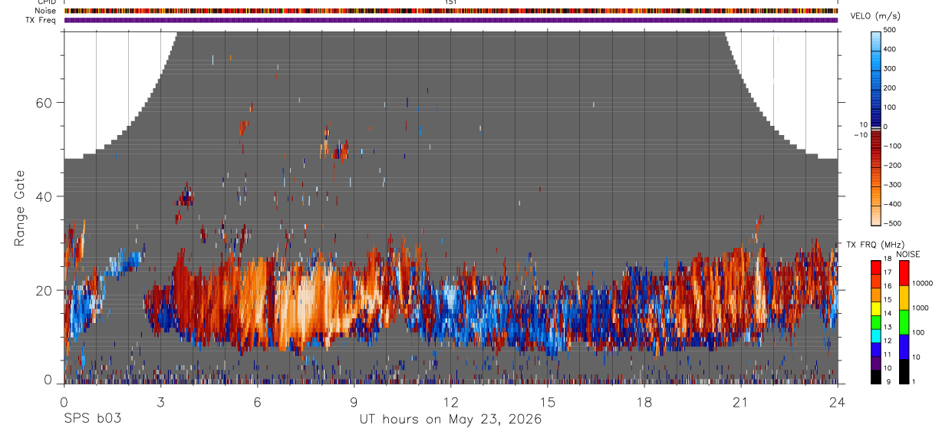942x435 pixels.
Task: Click the velocity colorbar label 300
Action: point(889,68)
